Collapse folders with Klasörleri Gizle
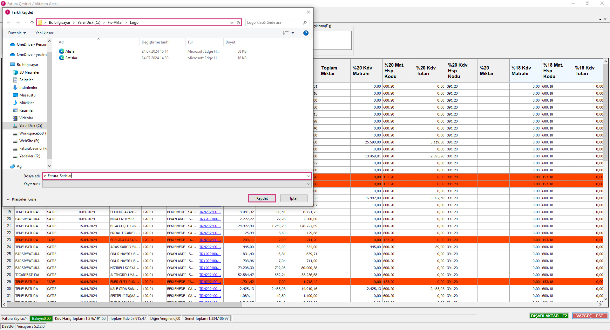The image size is (610, 330). pyautogui.click(x=22, y=199)
